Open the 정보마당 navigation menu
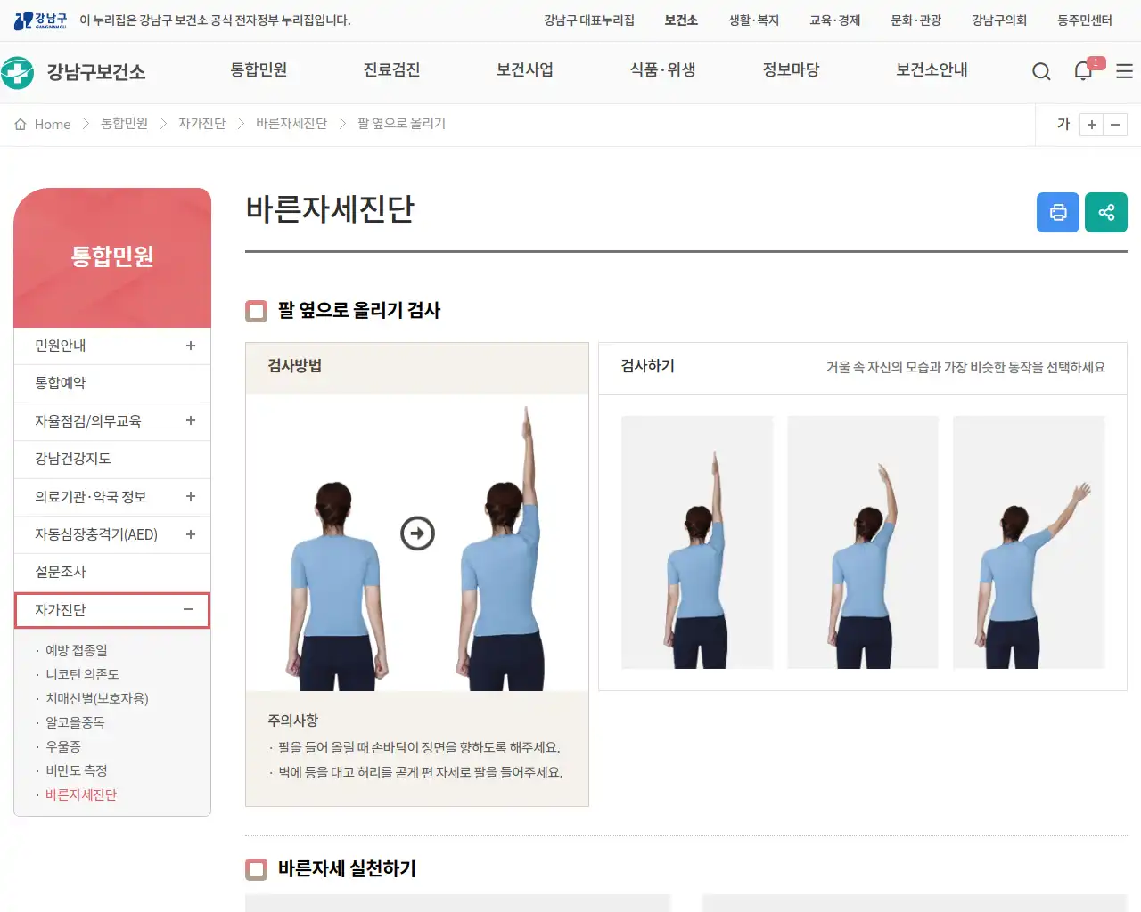The height and width of the screenshot is (912, 1141). (x=792, y=71)
